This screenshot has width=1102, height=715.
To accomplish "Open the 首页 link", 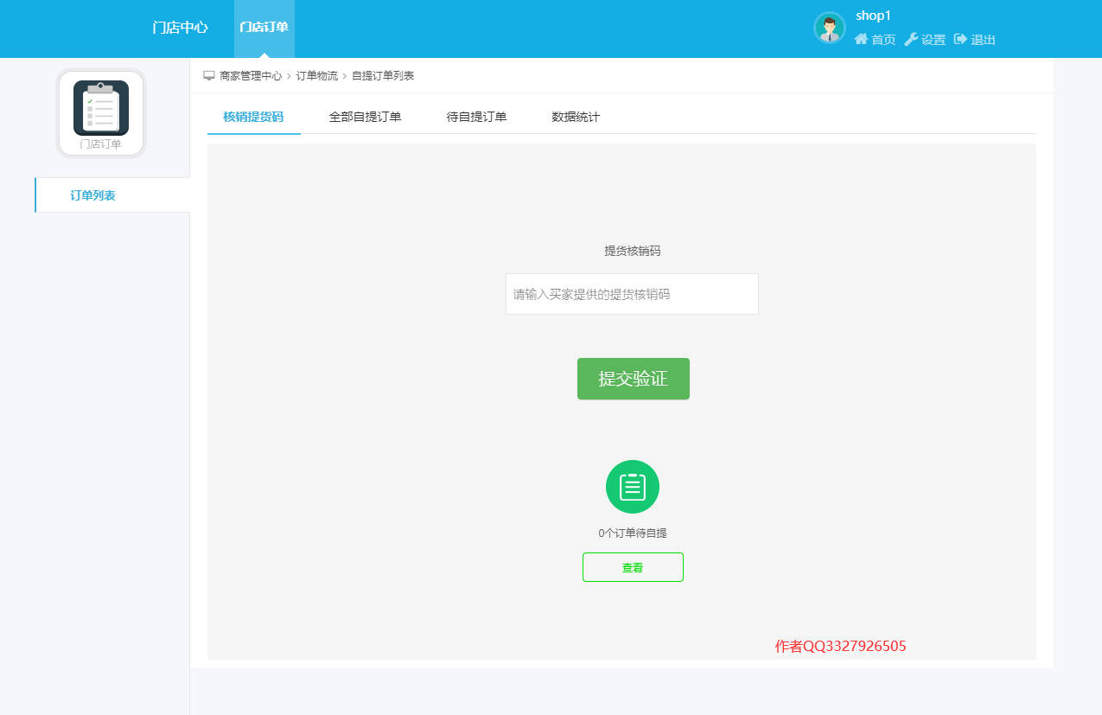I will pos(883,40).
